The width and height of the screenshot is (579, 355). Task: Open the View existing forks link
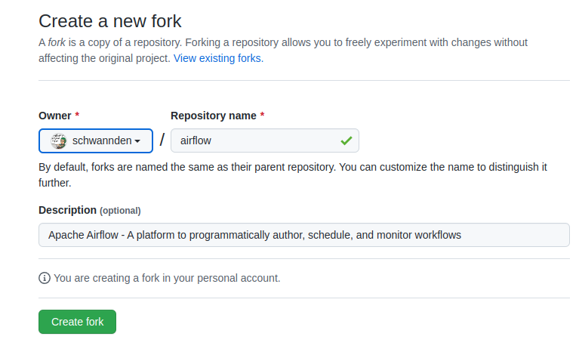pyautogui.click(x=218, y=57)
